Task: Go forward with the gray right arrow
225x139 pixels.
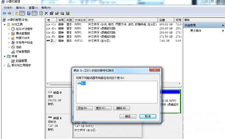Action: click(x=10, y=13)
